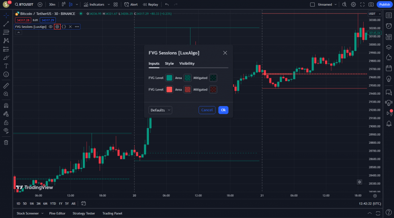Pick the green FVG Level color

click(x=169, y=78)
